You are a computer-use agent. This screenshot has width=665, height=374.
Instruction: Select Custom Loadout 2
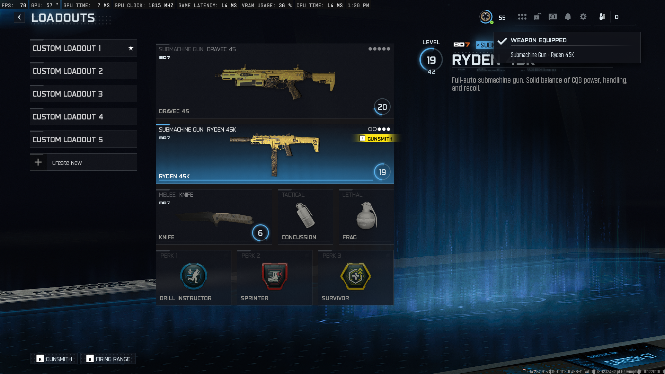(x=83, y=71)
